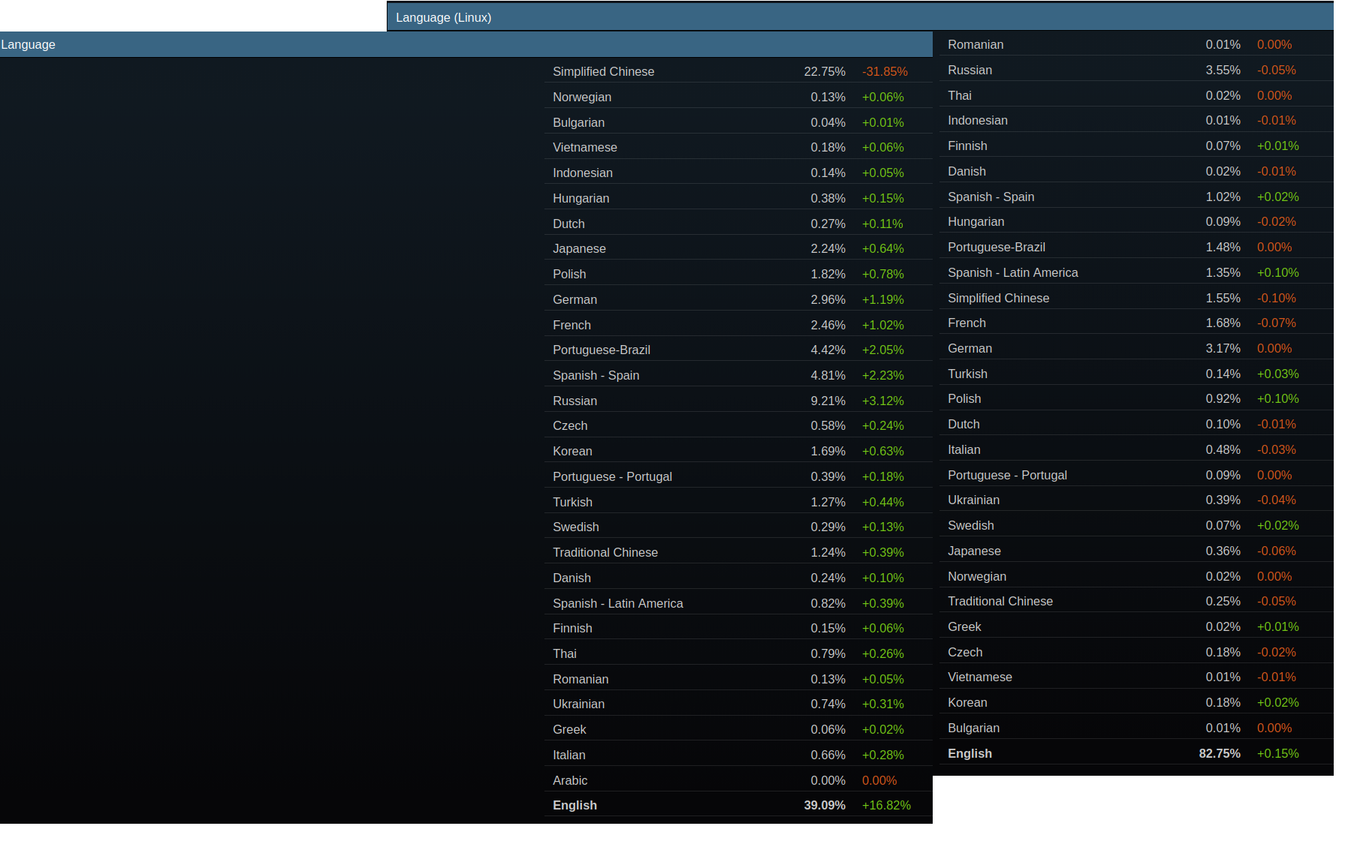Click the "+16.82%" change figure

[x=886, y=805]
